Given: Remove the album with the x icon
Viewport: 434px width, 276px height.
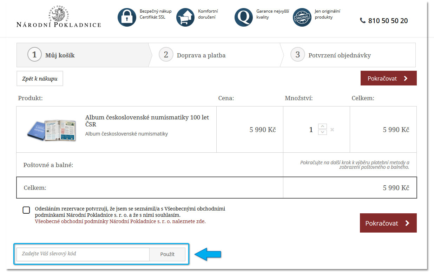Looking at the screenshot, I should point(332,130).
